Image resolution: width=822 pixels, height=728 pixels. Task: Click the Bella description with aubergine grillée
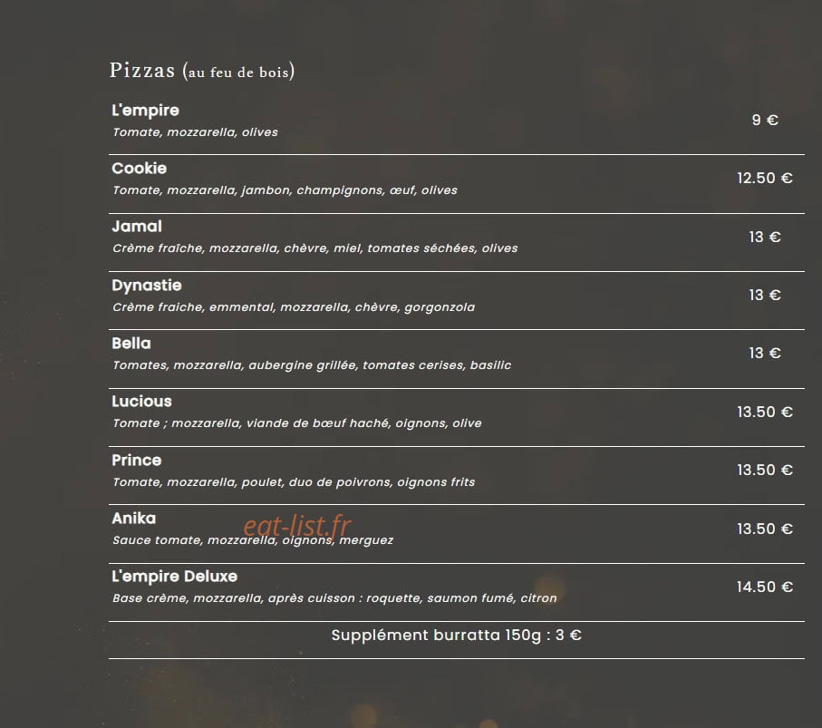tap(312, 365)
